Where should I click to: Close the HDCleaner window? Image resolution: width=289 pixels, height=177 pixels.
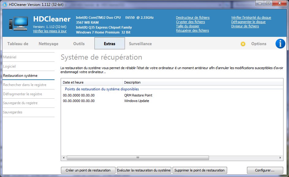click(279, 3)
